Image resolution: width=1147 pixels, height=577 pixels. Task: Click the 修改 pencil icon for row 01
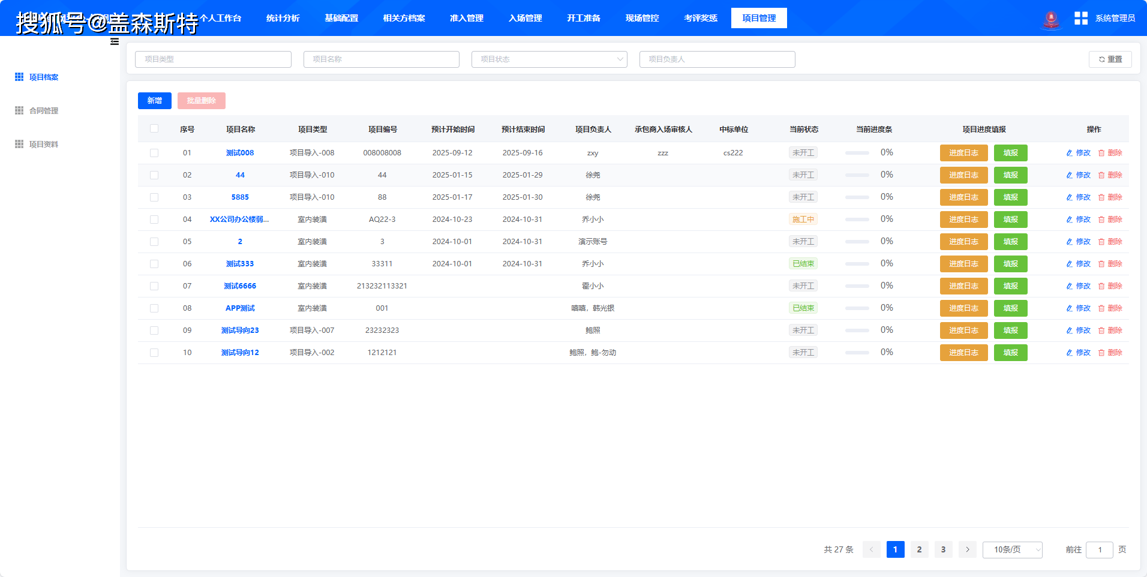[x=1070, y=153]
